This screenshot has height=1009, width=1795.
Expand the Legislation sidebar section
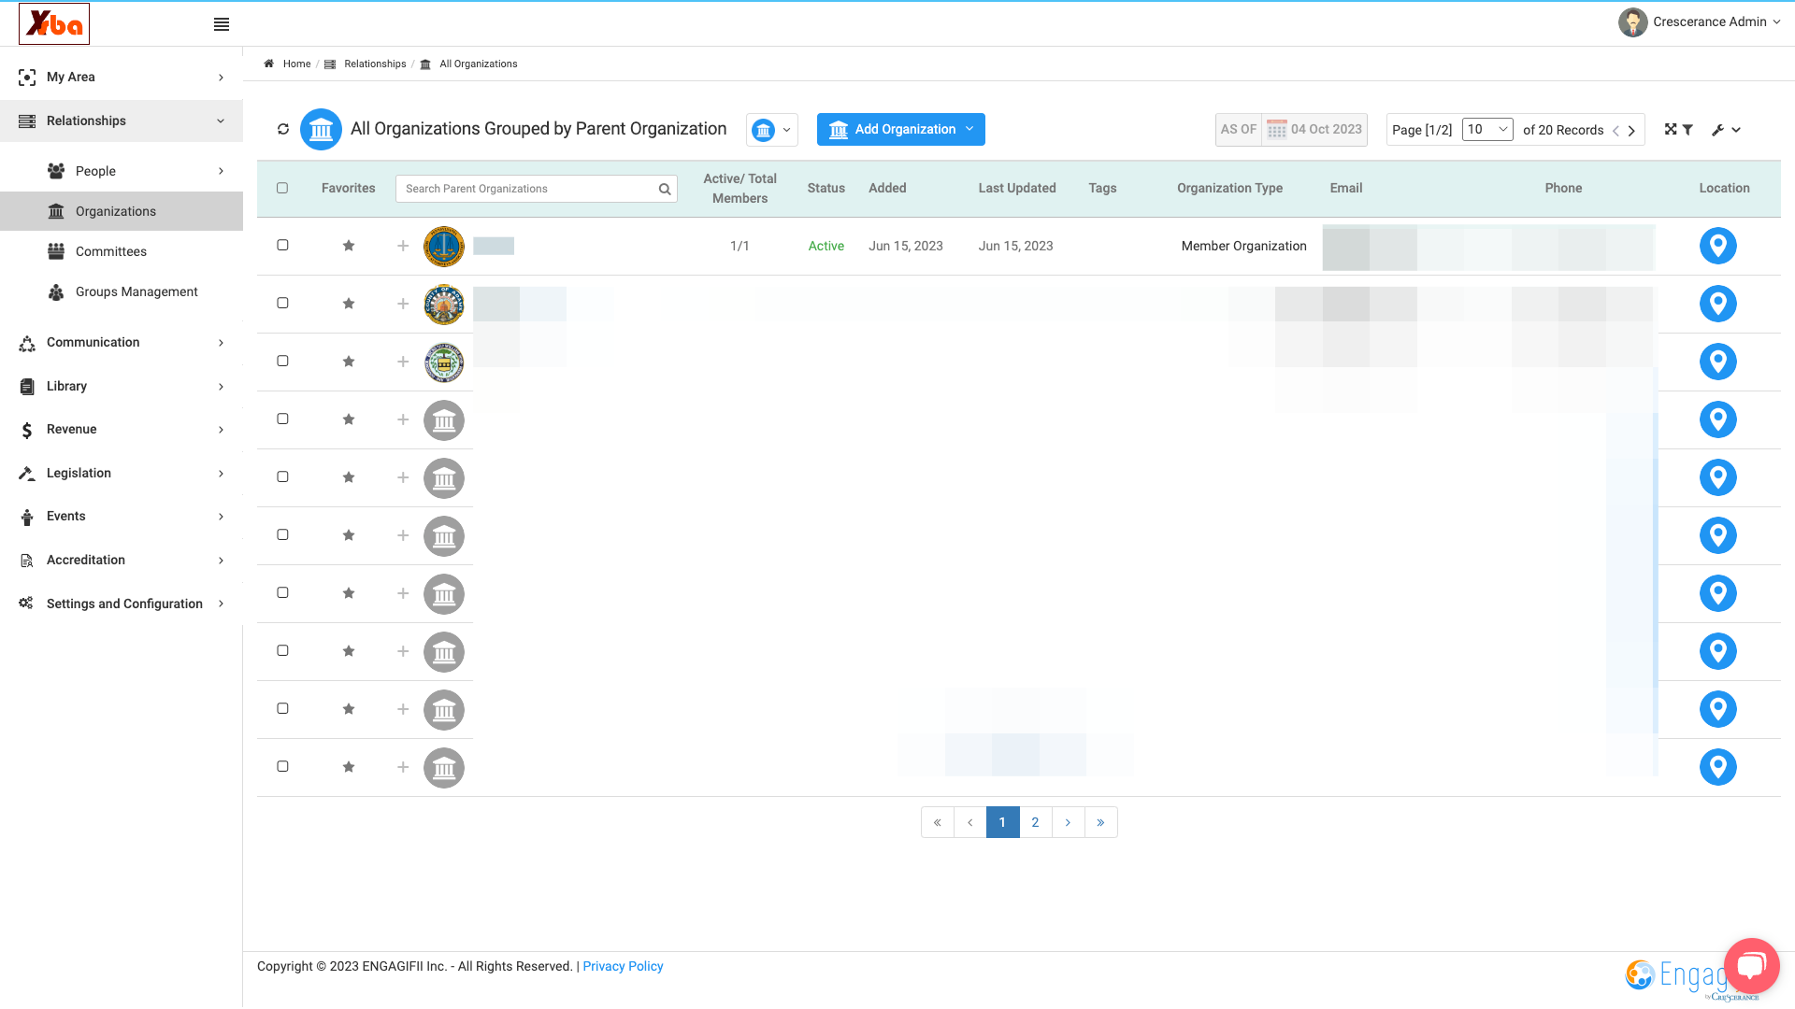[x=122, y=473]
